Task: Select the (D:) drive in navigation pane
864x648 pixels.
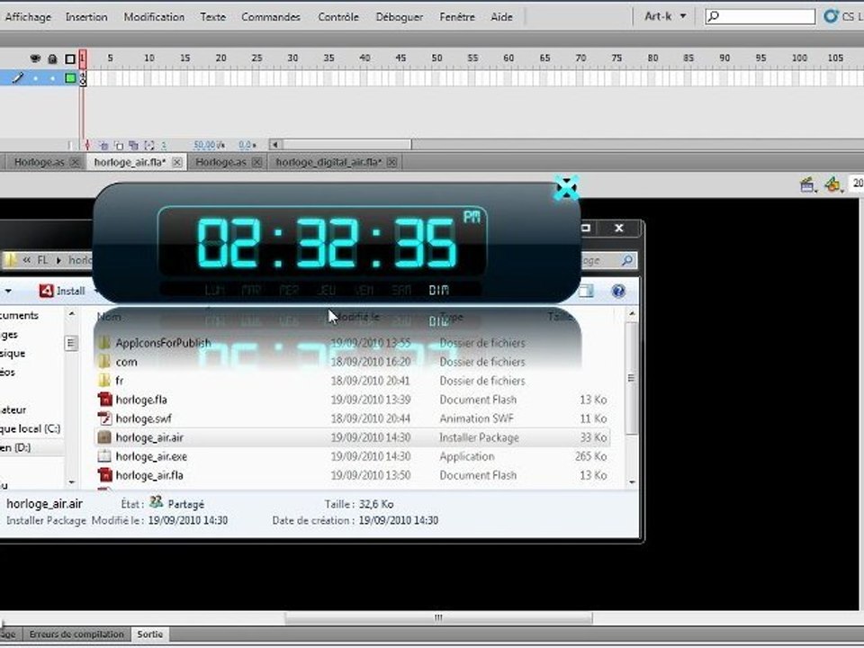Action: pyautogui.click(x=15, y=447)
